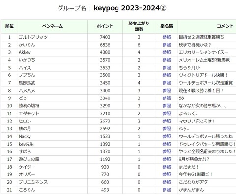Click points value 4380
Screen dimensions: 236x195
pos(105,52)
